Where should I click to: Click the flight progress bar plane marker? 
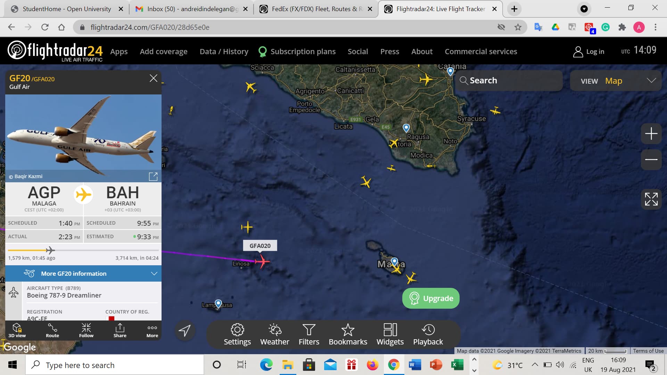click(x=51, y=250)
